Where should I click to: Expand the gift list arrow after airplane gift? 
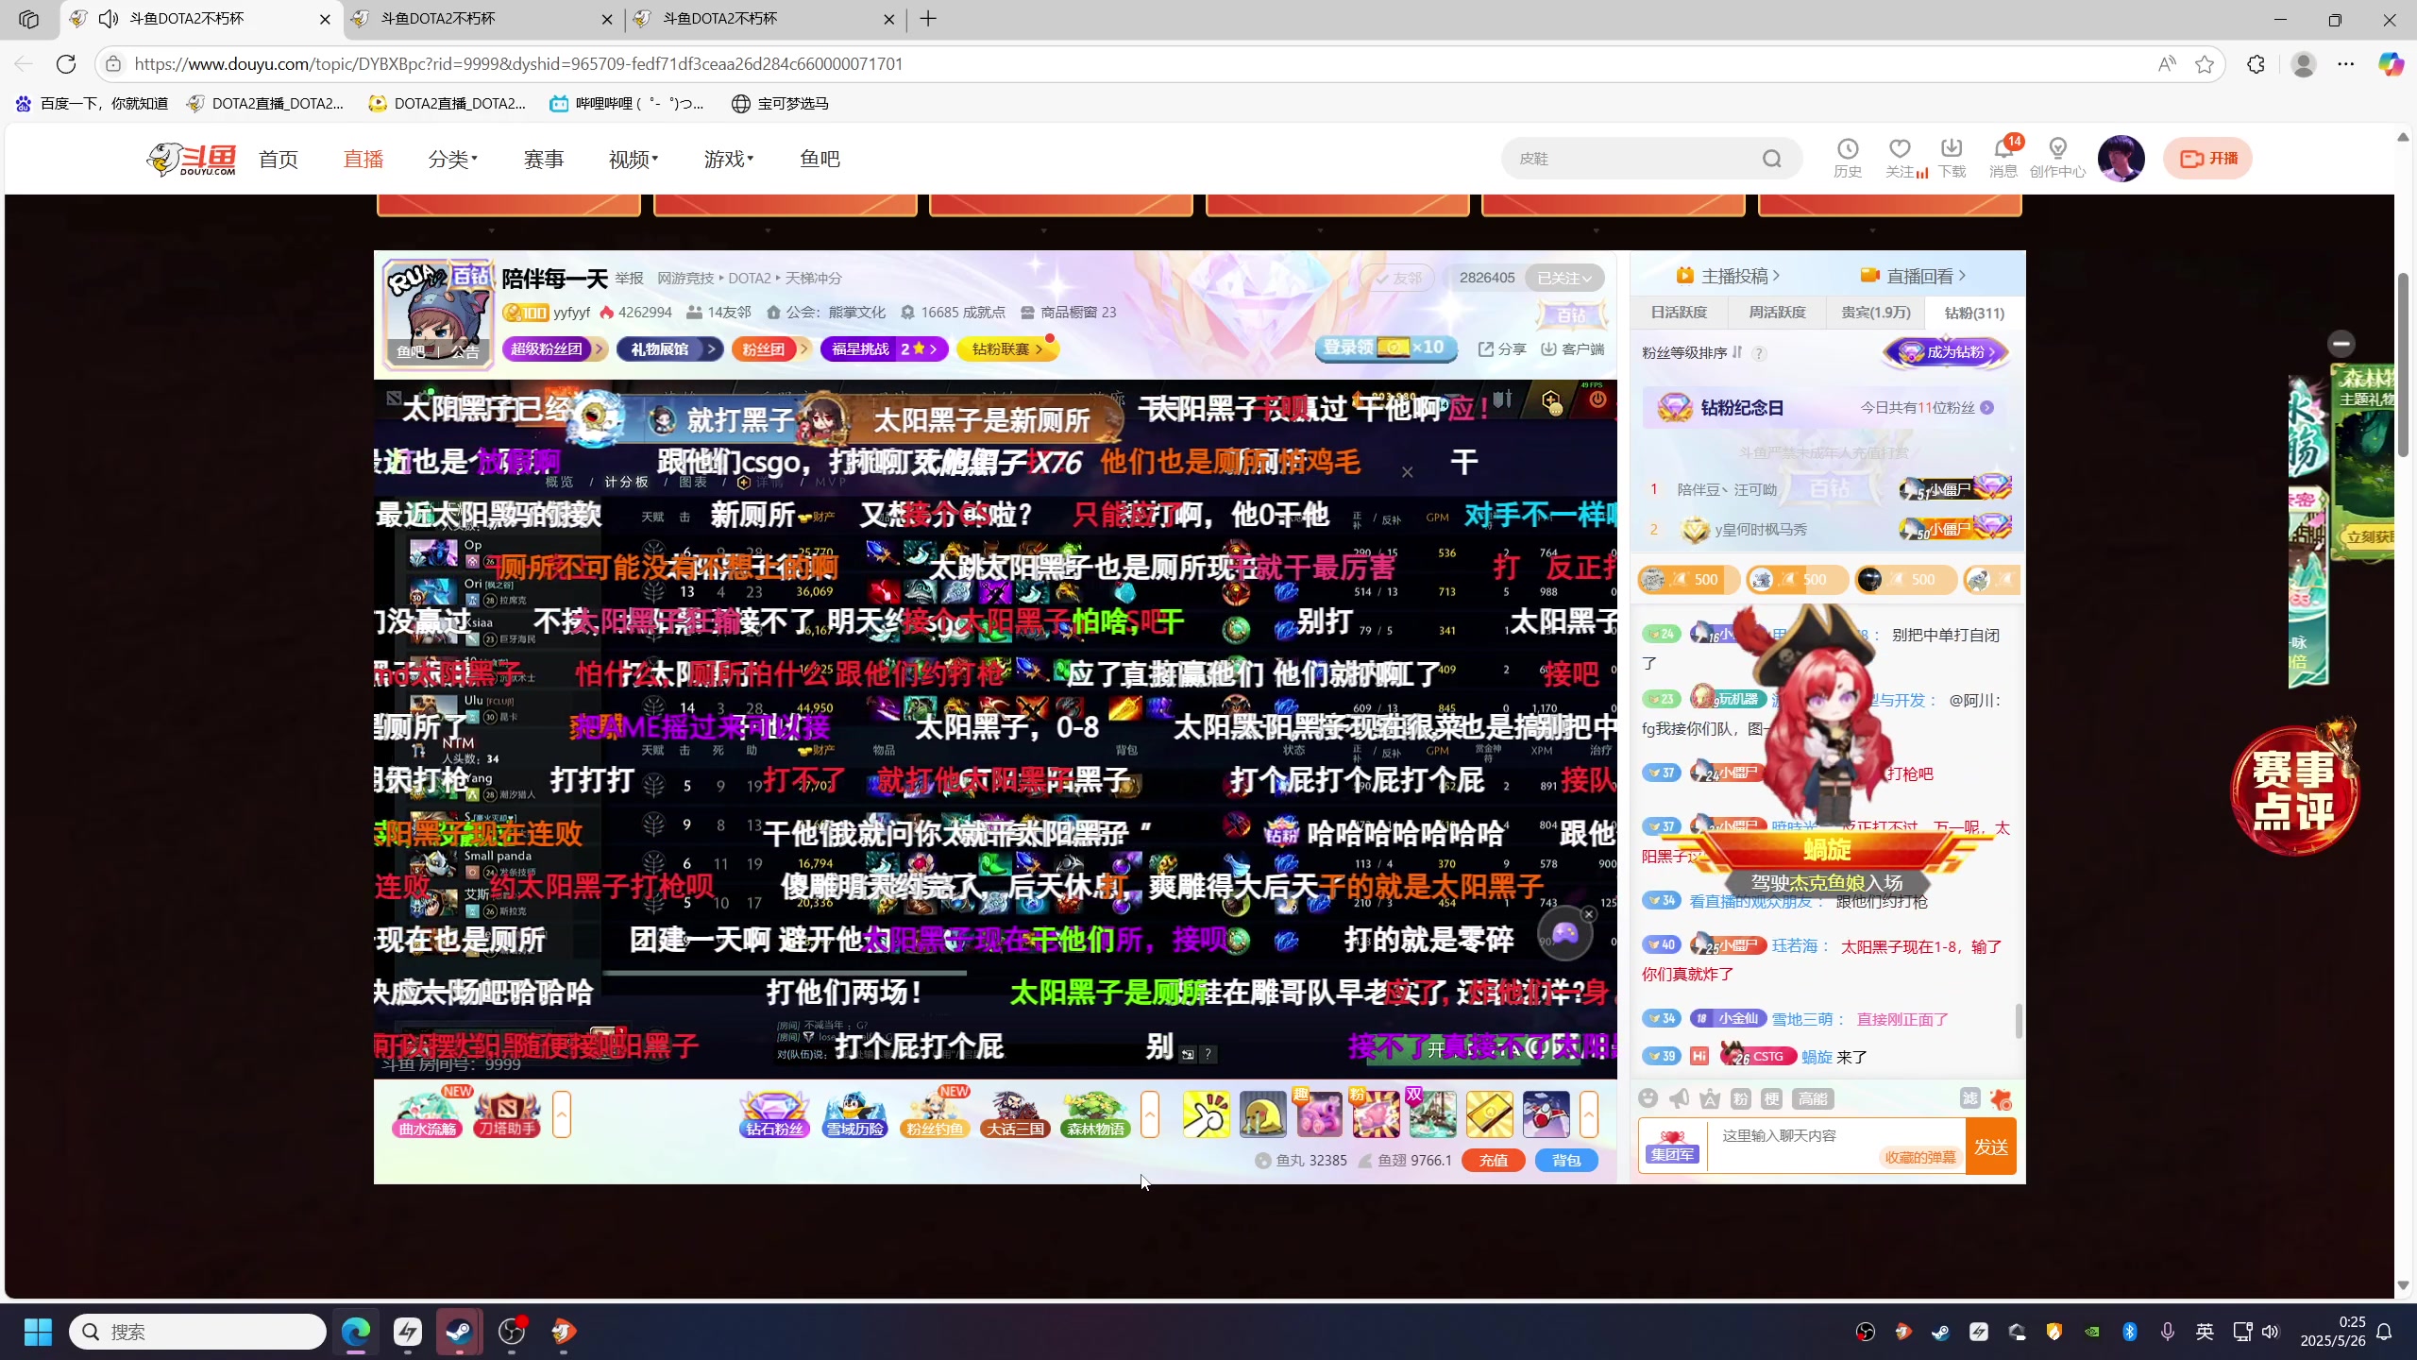[1589, 1114]
